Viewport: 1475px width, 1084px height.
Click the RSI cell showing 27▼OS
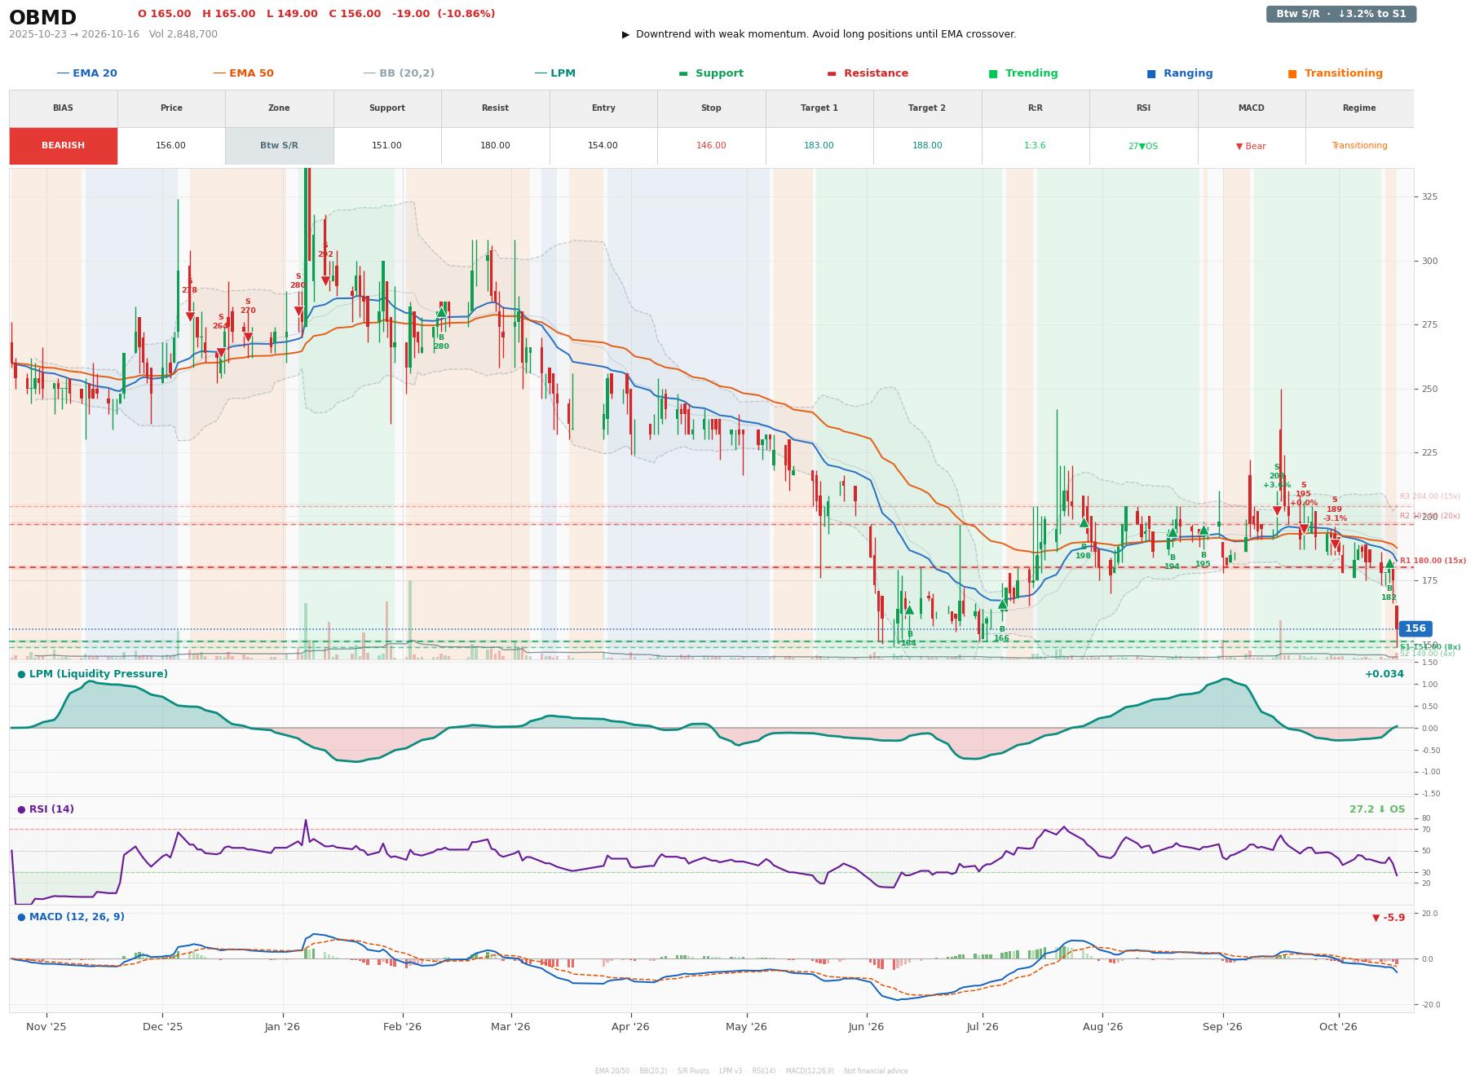tap(1143, 147)
